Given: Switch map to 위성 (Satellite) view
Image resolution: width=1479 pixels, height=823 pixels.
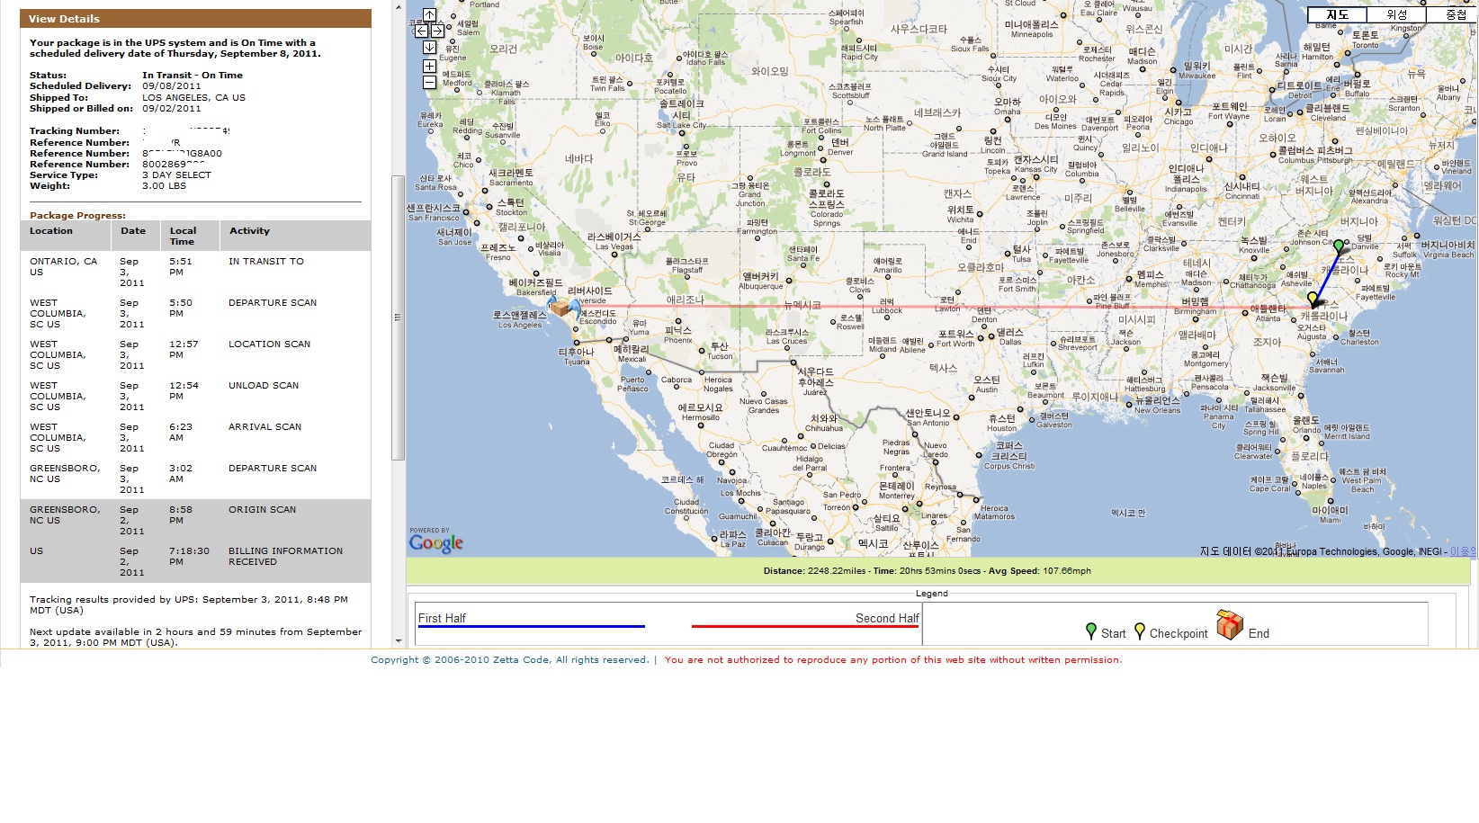Looking at the screenshot, I should coord(1396,14).
